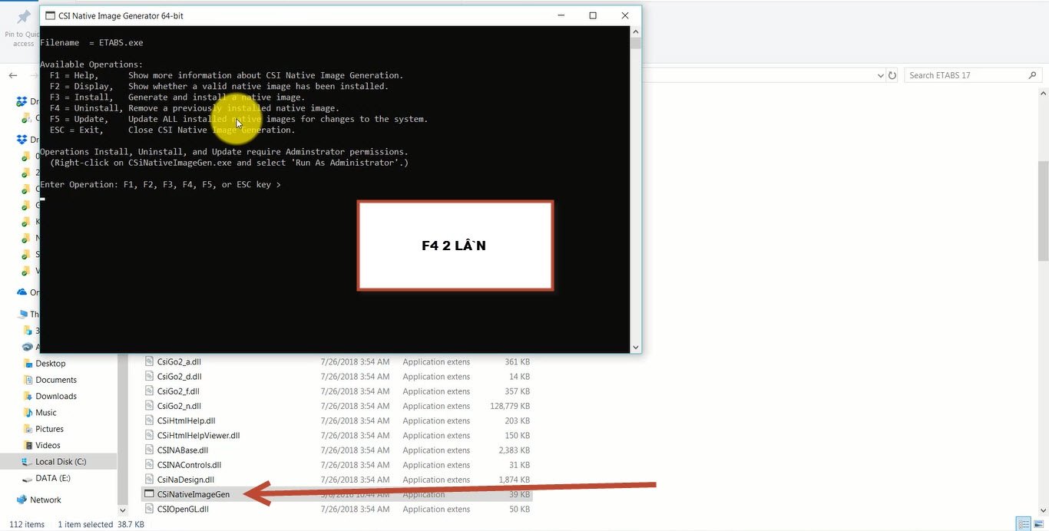Open Downloads in the navigation pane
Image resolution: width=1049 pixels, height=531 pixels.
56,396
